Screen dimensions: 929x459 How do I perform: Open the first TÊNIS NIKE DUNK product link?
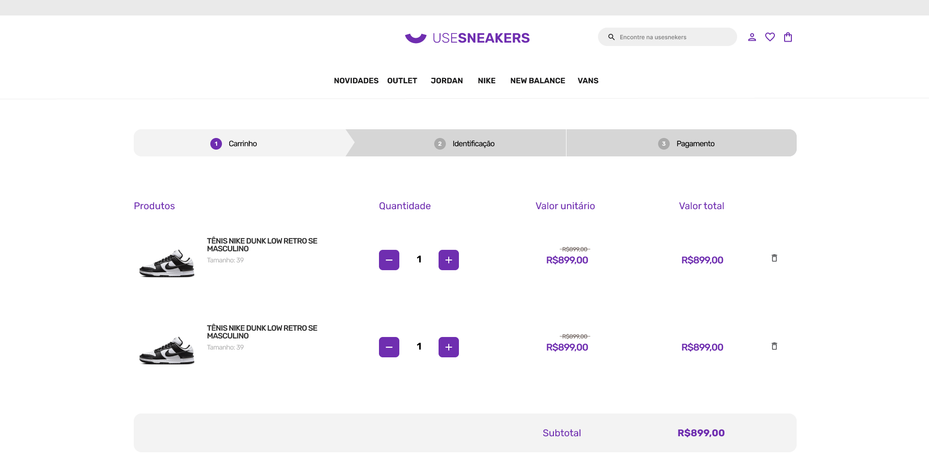click(x=262, y=245)
